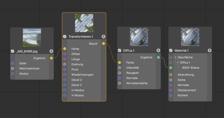Select the Wiederholungen input label

[x=82, y=75]
